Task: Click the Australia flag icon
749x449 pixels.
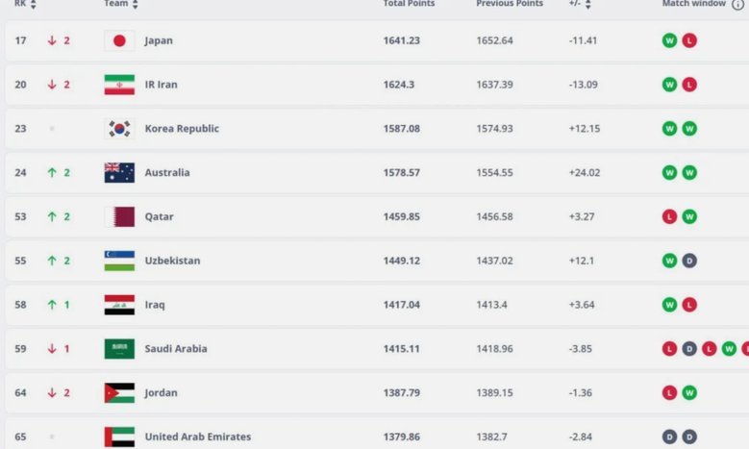Action: coord(119,172)
